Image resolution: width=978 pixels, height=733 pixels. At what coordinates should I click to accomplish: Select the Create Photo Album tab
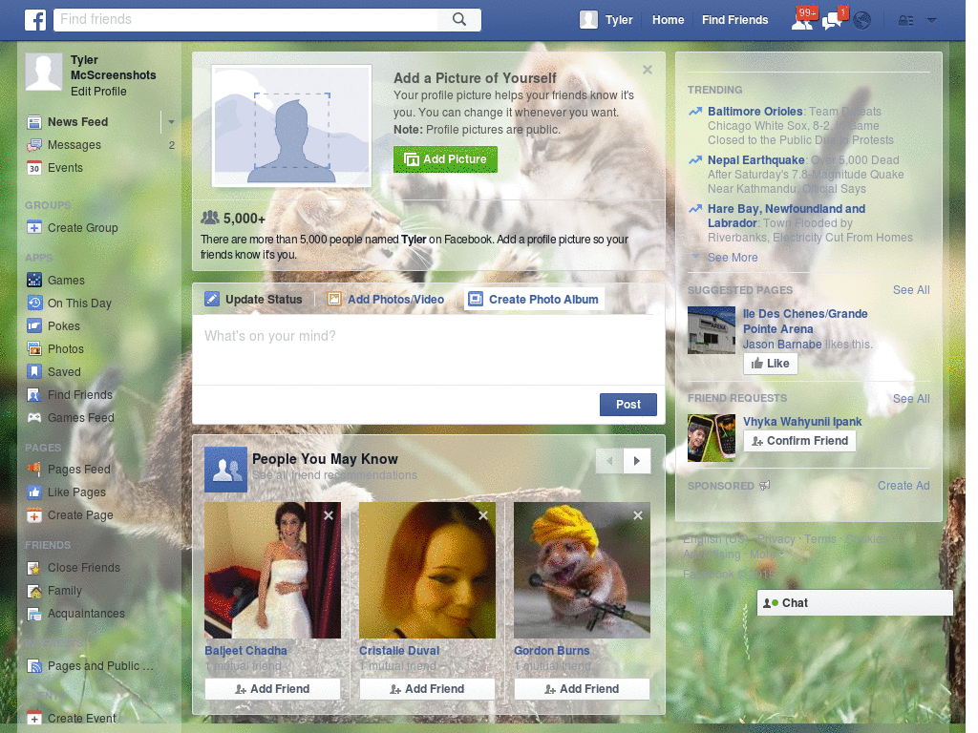[x=534, y=299]
